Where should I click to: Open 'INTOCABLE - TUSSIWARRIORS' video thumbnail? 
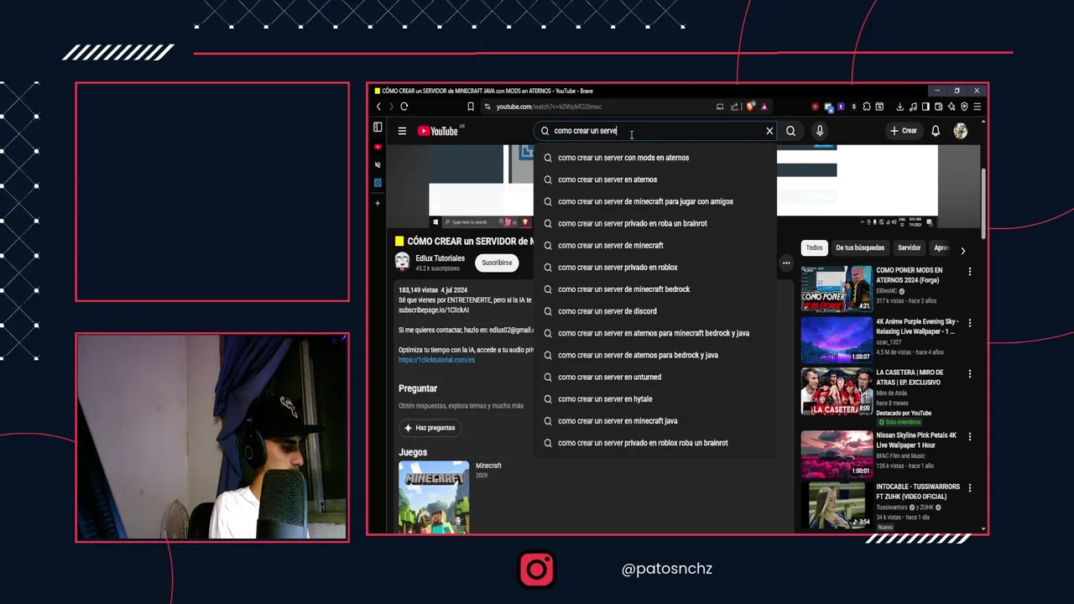(837, 505)
